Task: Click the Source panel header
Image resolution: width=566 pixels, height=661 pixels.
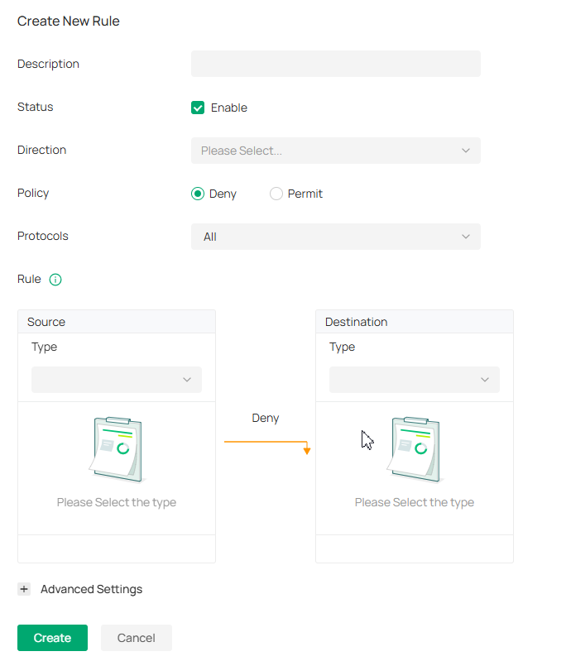Action: click(117, 322)
